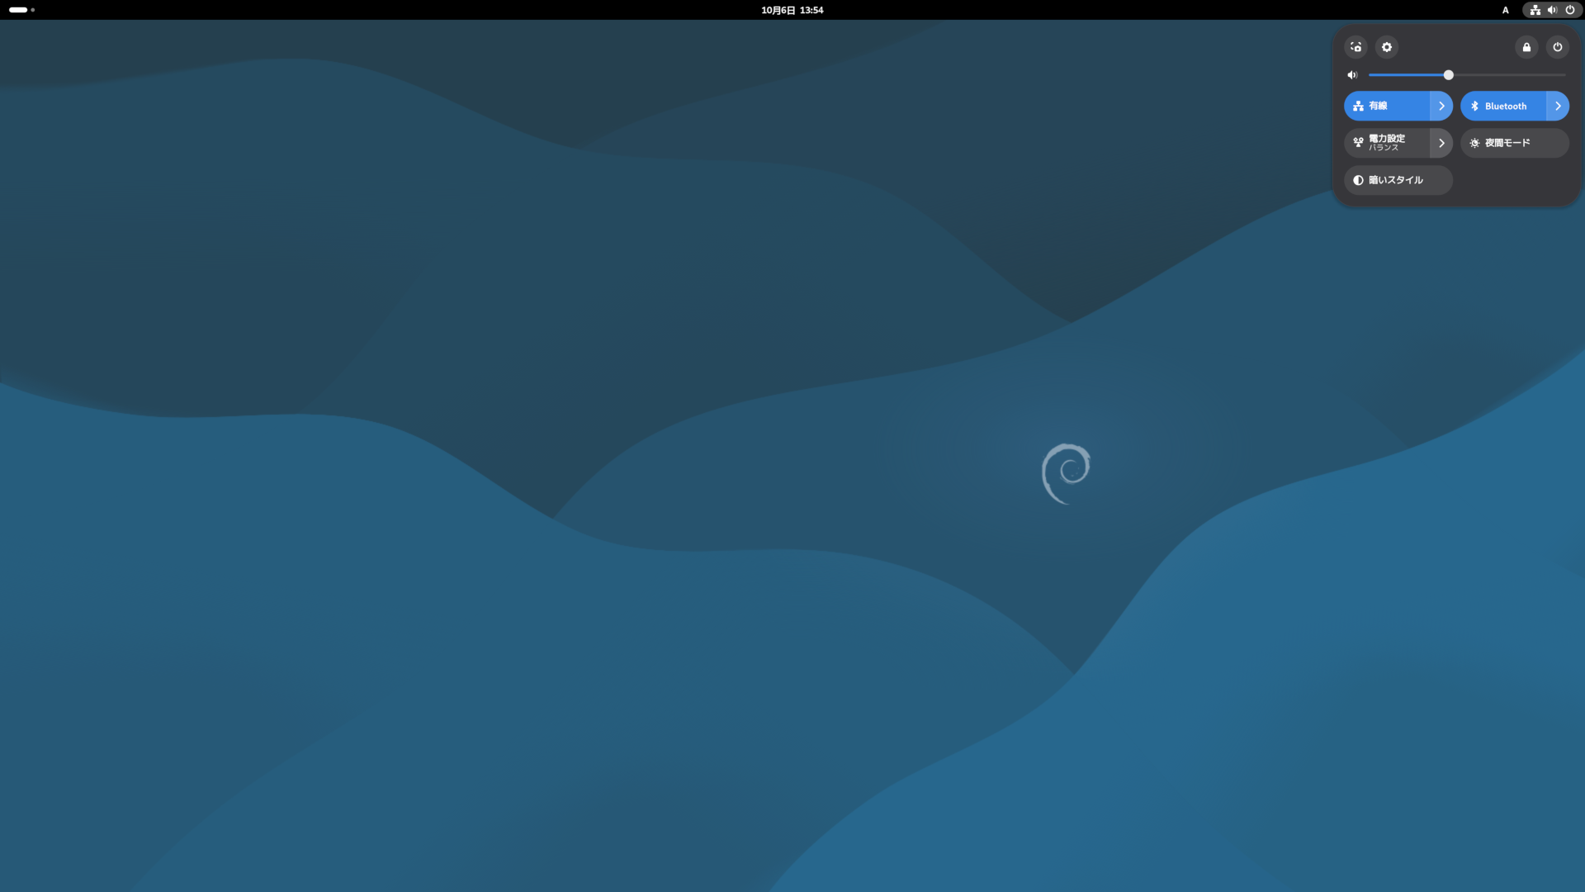Open the clock and calendar menu
Screen dimensions: 1585x892
[792, 10]
